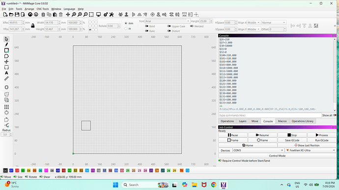
Task: Open file using the folder icon
Action: (11, 14)
